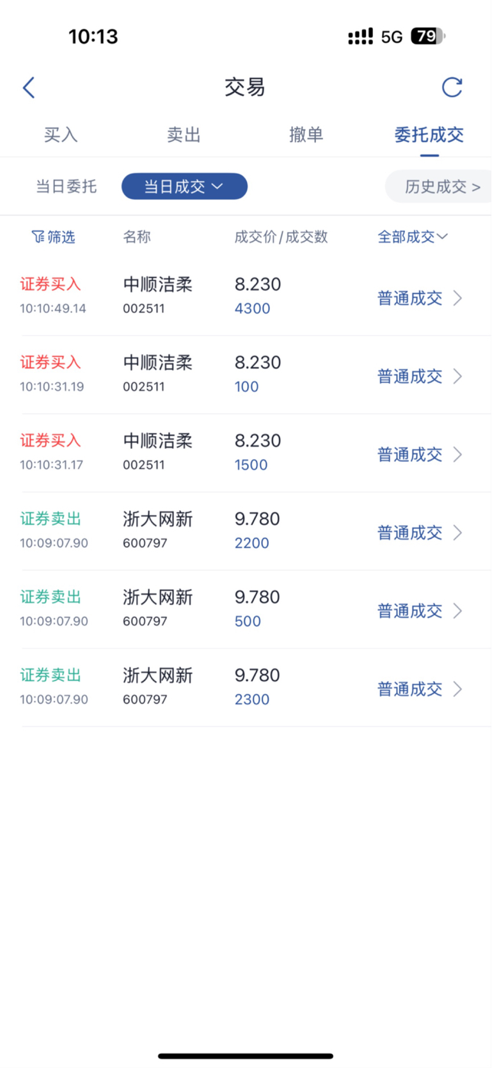Tap the 成交价/成交数 column header
Viewport: 492px width, 1068px height.
281,237
